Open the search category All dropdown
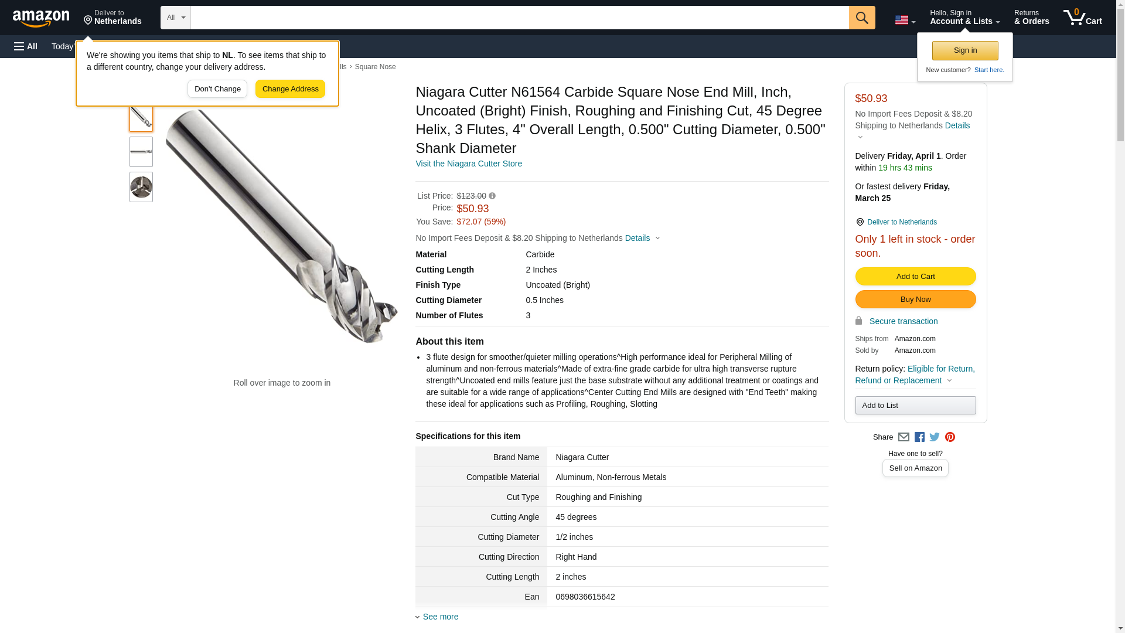This screenshot has width=1125, height=633. coord(175,18)
